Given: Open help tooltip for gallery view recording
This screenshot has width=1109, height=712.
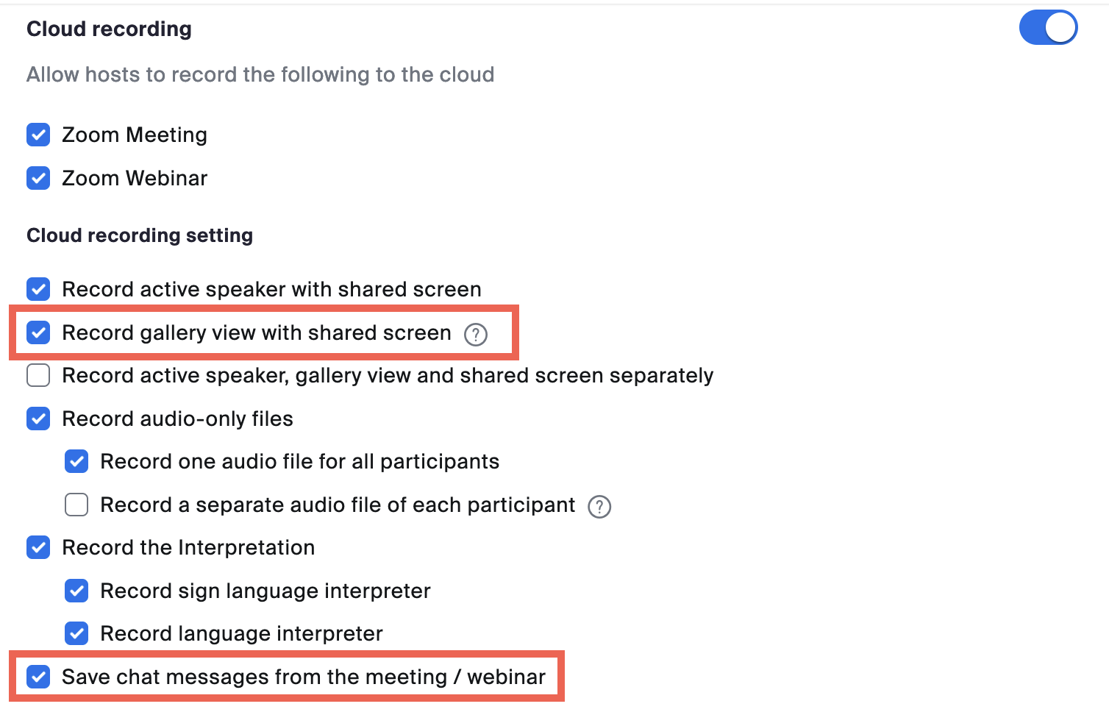Looking at the screenshot, I should pyautogui.click(x=476, y=335).
